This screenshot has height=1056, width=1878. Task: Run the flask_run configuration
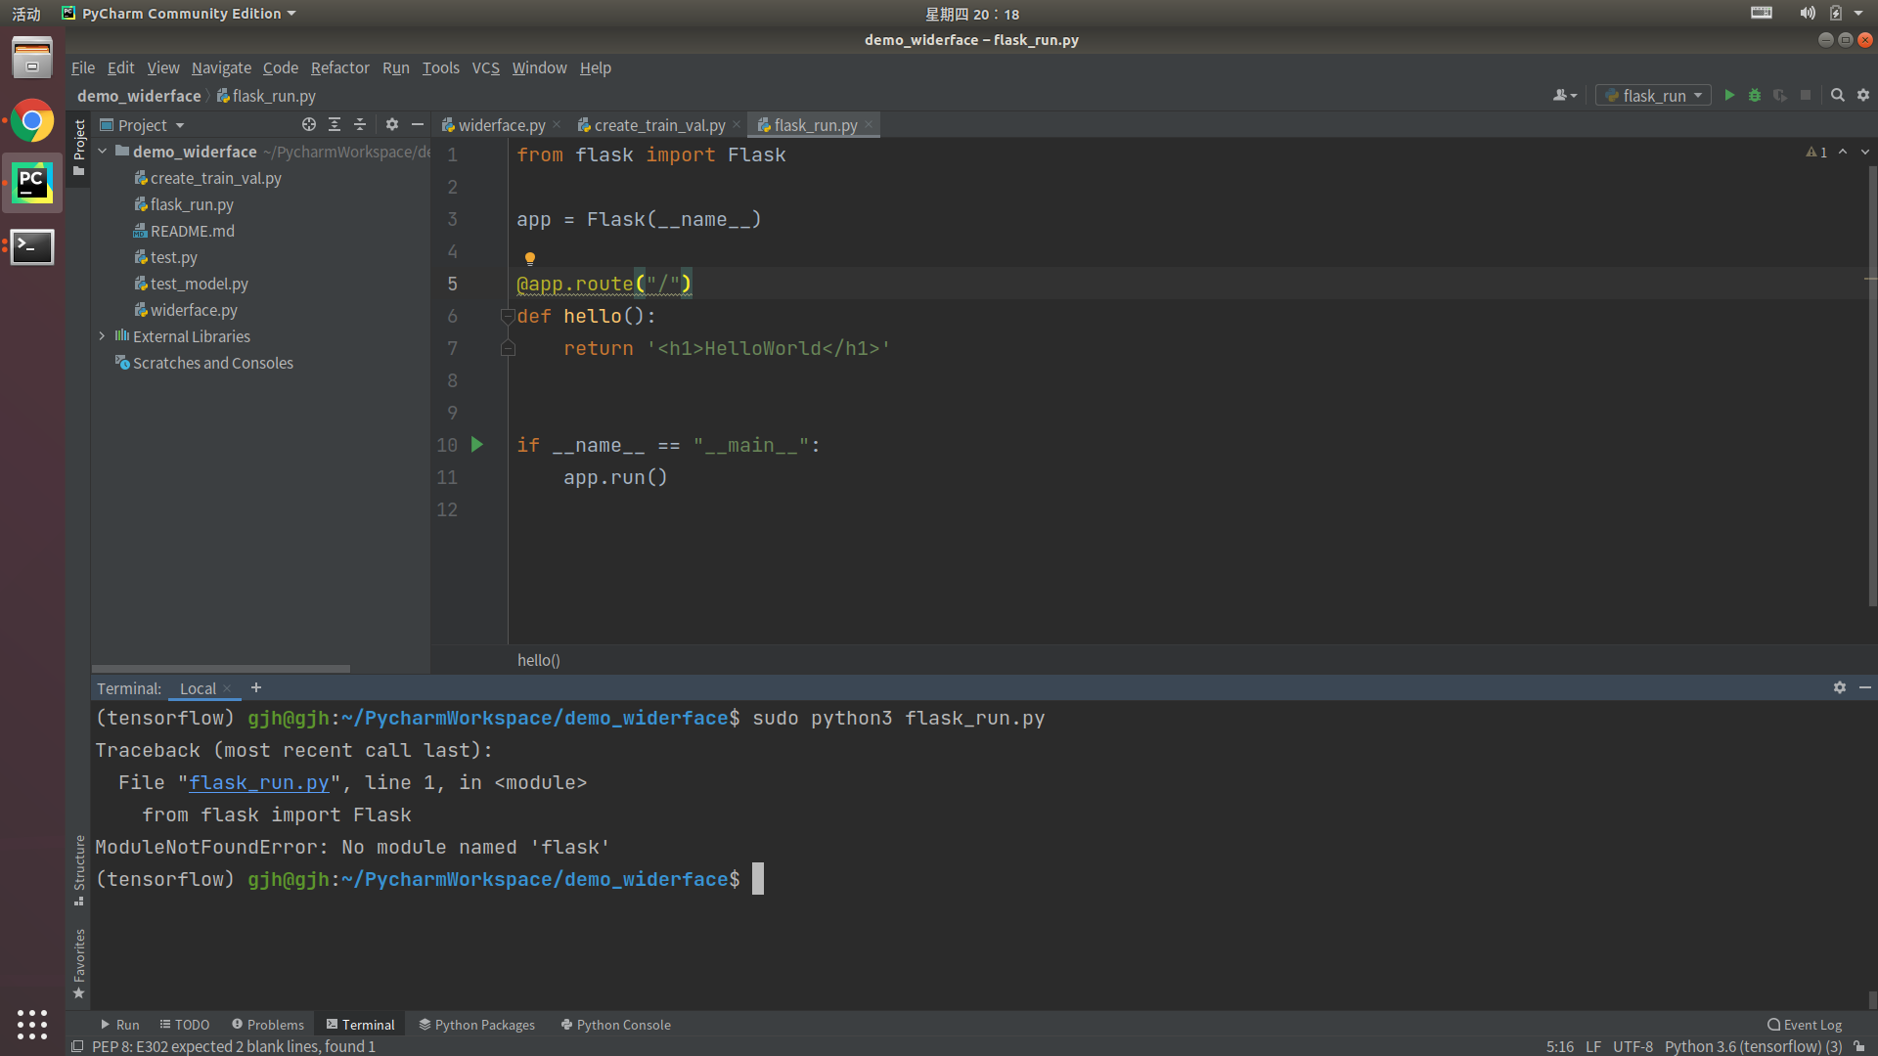pyautogui.click(x=1729, y=95)
